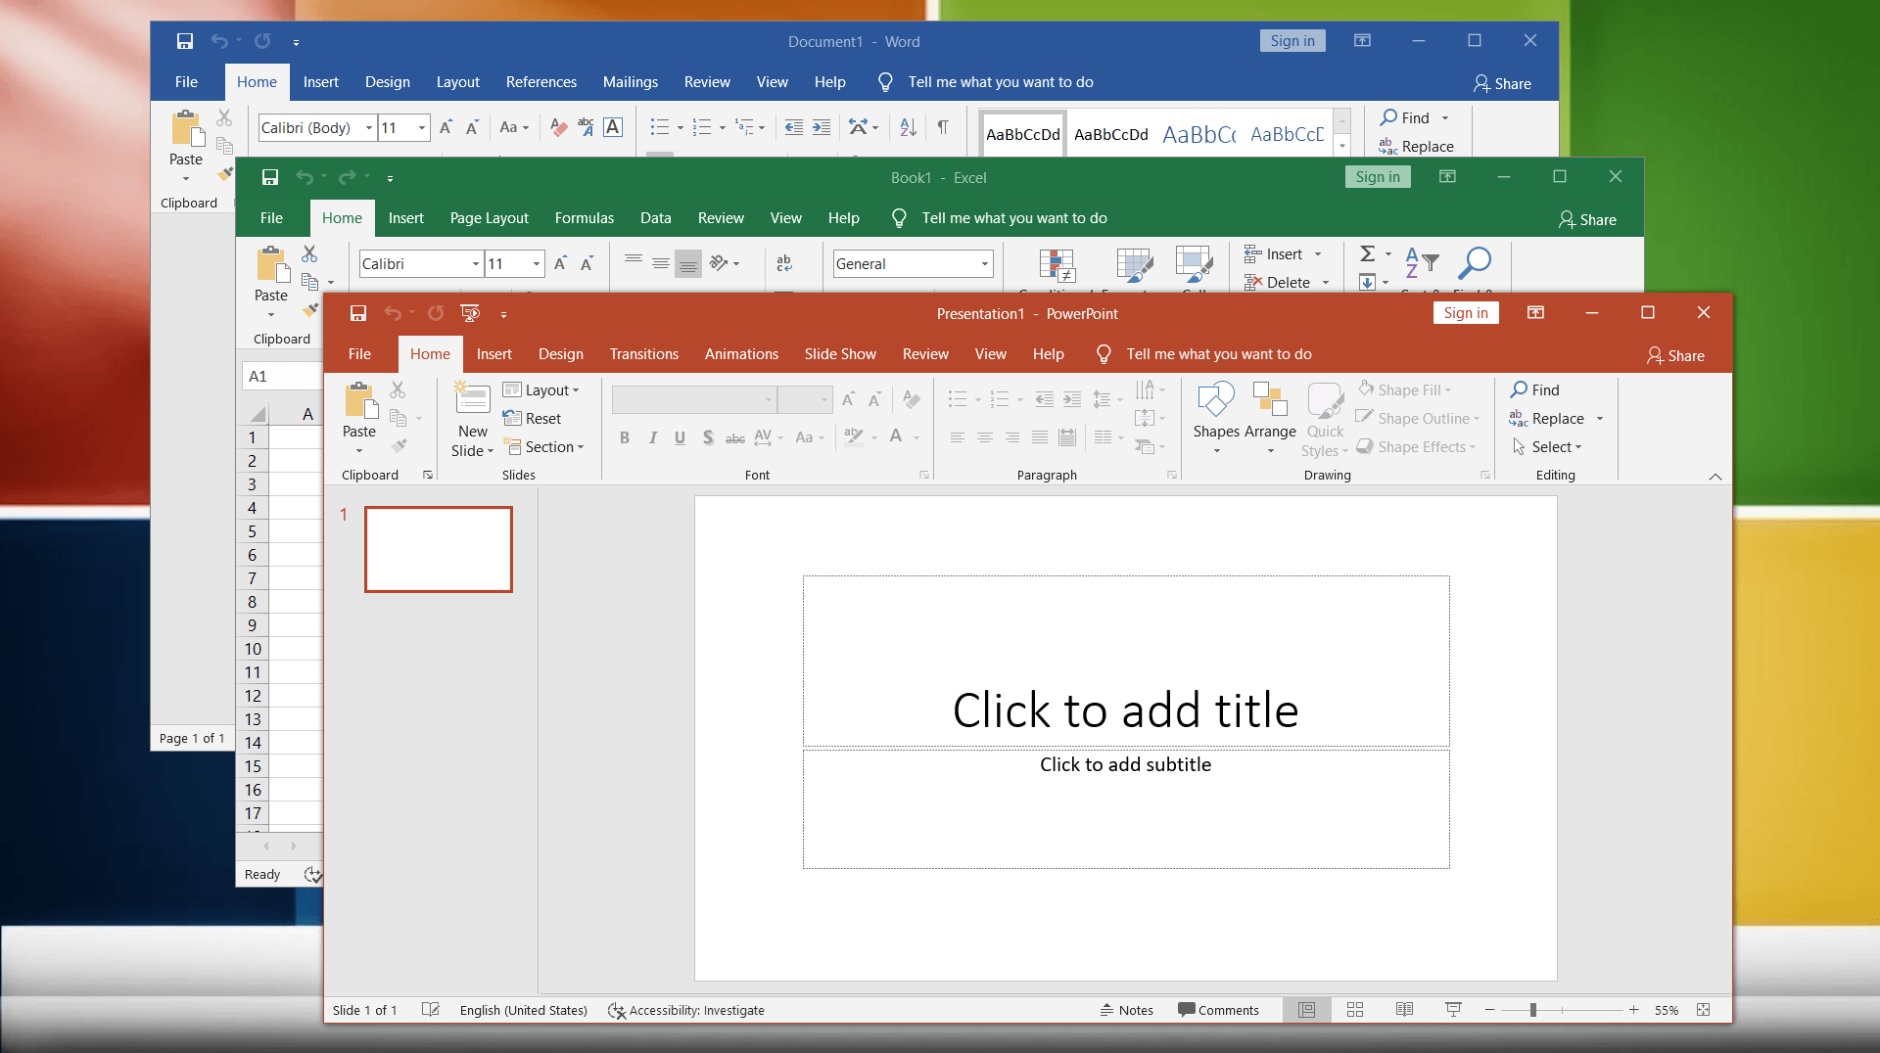Open the Formulas tab in Excel
Viewport: 1880px width, 1053px height.
[x=584, y=217]
